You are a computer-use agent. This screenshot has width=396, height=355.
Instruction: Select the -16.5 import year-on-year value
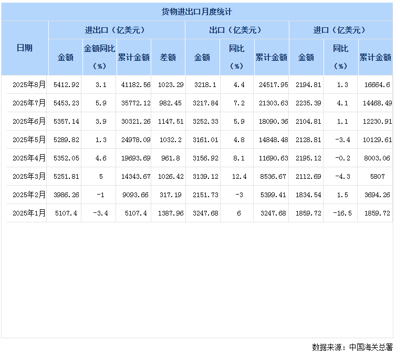(341, 213)
